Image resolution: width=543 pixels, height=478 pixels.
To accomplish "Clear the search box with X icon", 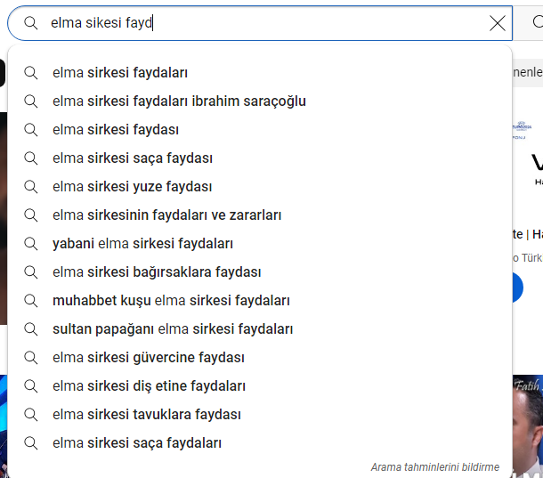I will (498, 23).
